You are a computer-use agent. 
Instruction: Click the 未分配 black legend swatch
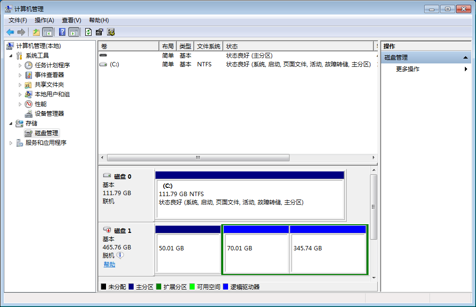point(104,287)
